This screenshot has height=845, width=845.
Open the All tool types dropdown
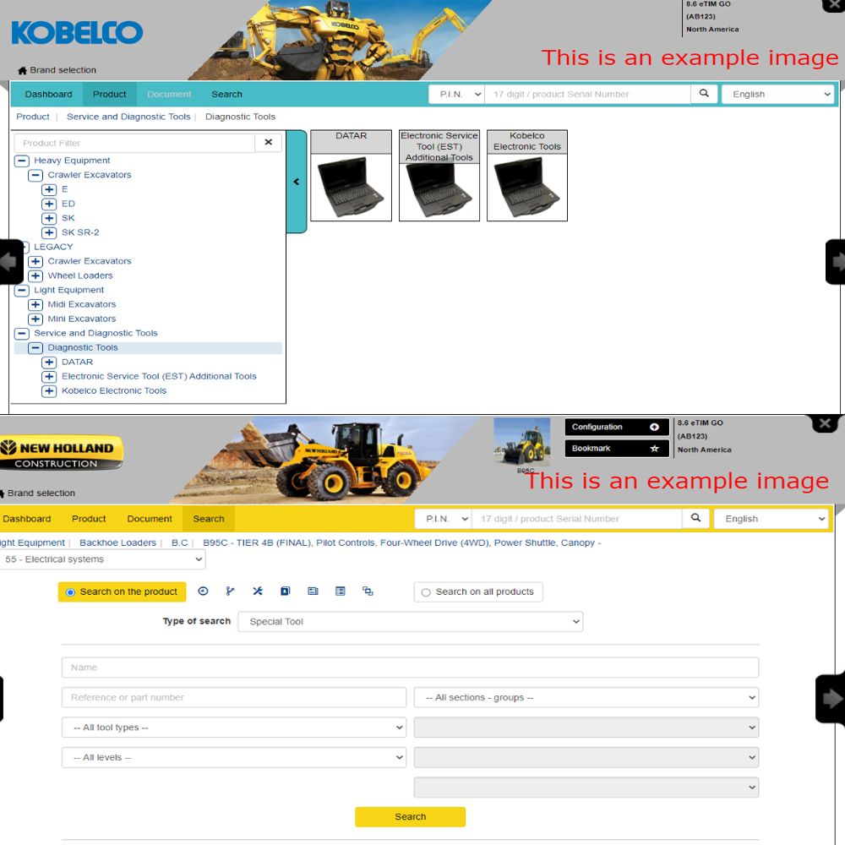233,728
